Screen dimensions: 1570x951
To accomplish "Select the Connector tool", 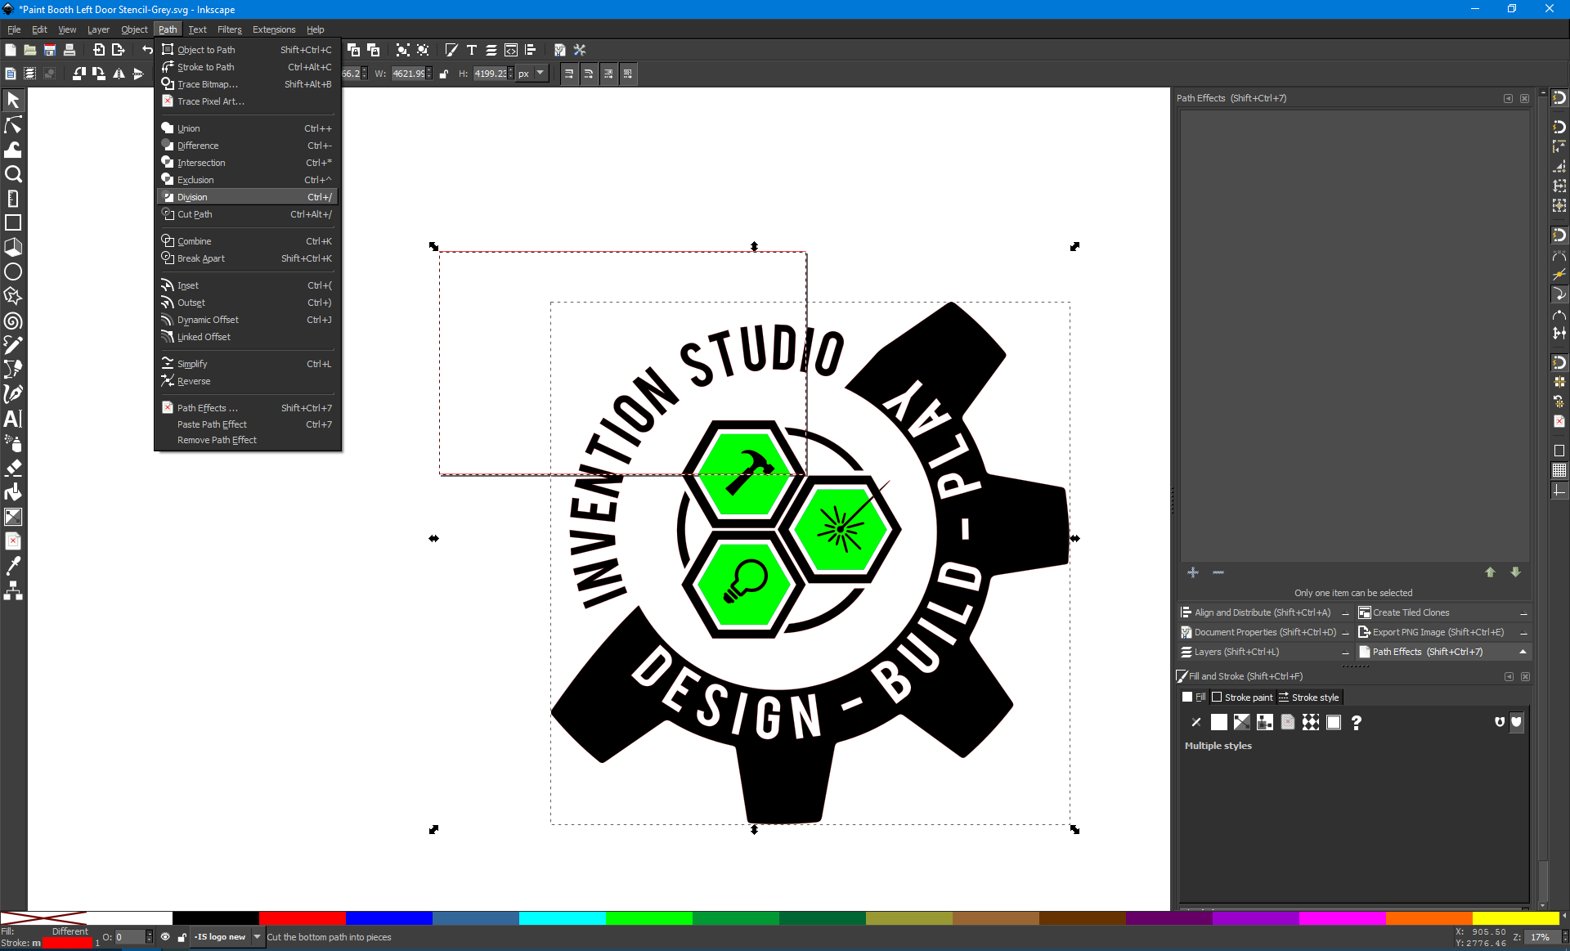I will (x=13, y=590).
